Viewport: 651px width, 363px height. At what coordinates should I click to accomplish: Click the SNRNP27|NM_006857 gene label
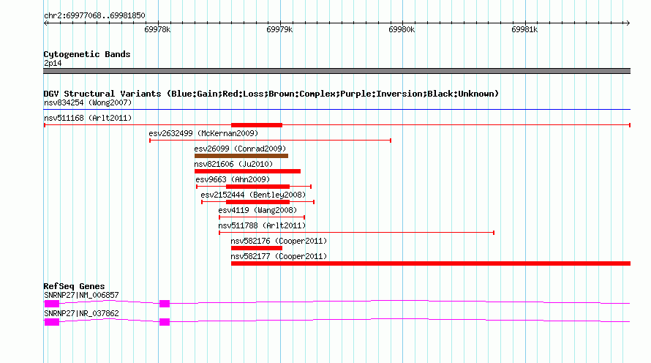point(81,295)
